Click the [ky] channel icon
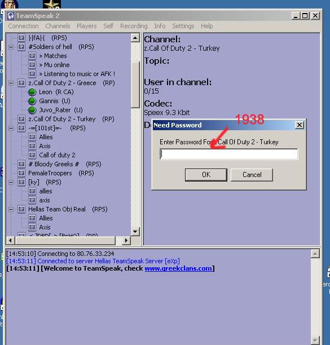Viewport: 330px width, 345px height. (21, 182)
